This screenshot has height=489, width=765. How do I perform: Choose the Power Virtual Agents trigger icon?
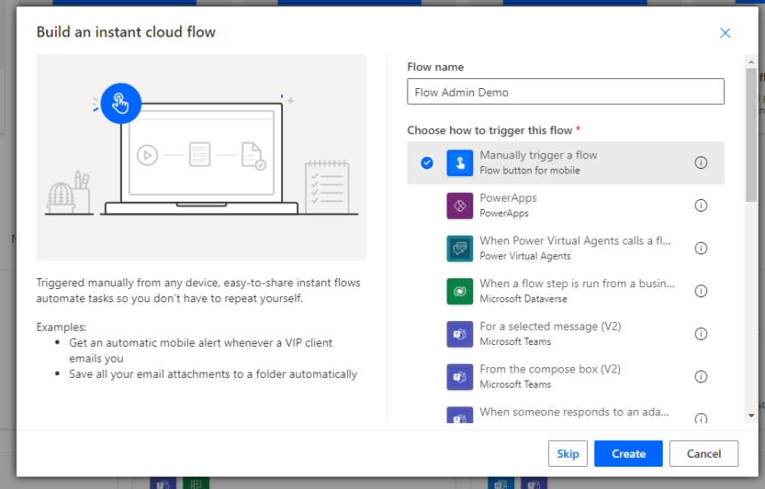(x=460, y=249)
